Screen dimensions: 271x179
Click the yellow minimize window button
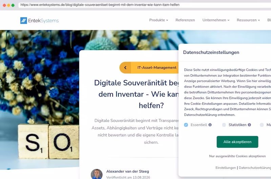[9, 5]
